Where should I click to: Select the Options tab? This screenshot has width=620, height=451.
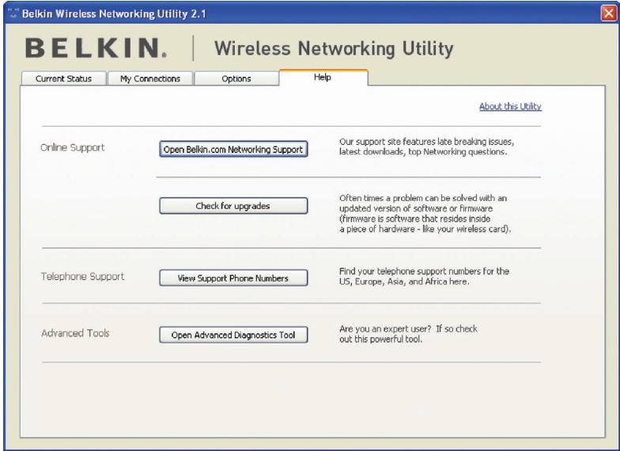(x=236, y=78)
